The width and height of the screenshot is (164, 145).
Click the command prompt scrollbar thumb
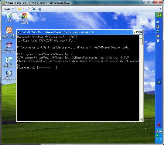click(141, 42)
